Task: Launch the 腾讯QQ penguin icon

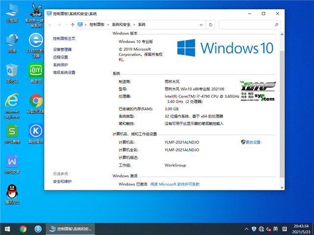Action: pos(12,194)
